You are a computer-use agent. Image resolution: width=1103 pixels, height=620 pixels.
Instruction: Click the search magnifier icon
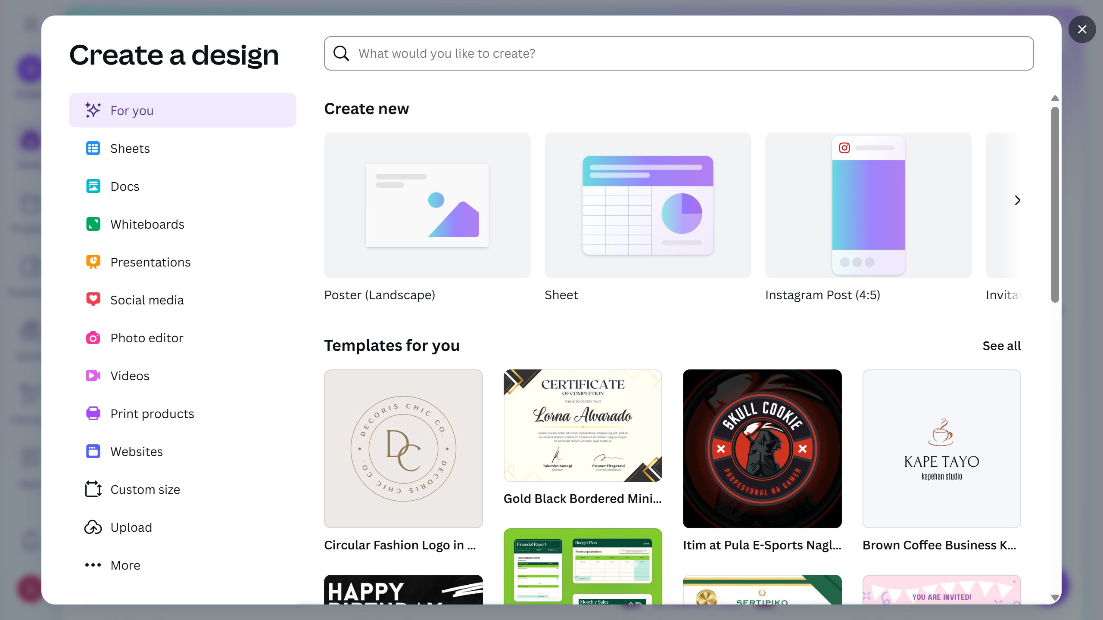tap(341, 53)
